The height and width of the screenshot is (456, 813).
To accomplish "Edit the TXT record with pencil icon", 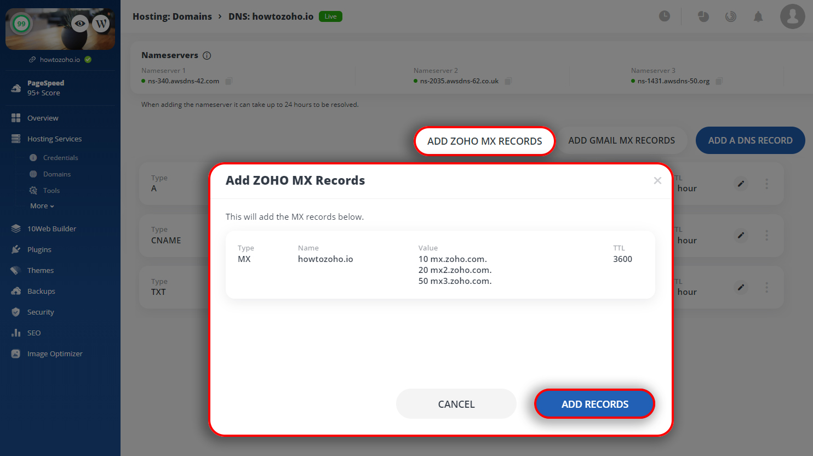I will (x=741, y=287).
